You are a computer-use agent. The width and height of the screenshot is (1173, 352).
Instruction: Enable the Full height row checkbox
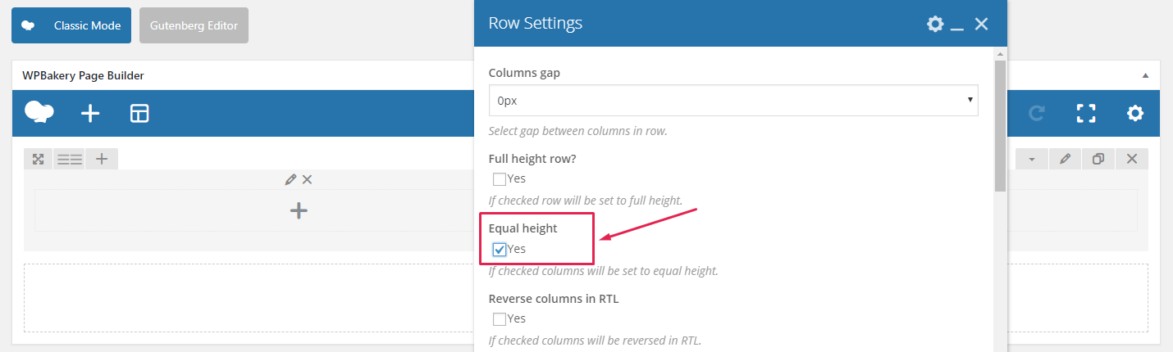point(500,179)
